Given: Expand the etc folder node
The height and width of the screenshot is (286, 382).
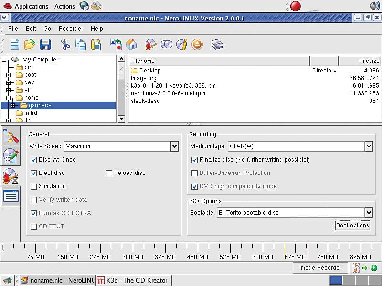Looking at the screenshot, I should (x=8, y=90).
